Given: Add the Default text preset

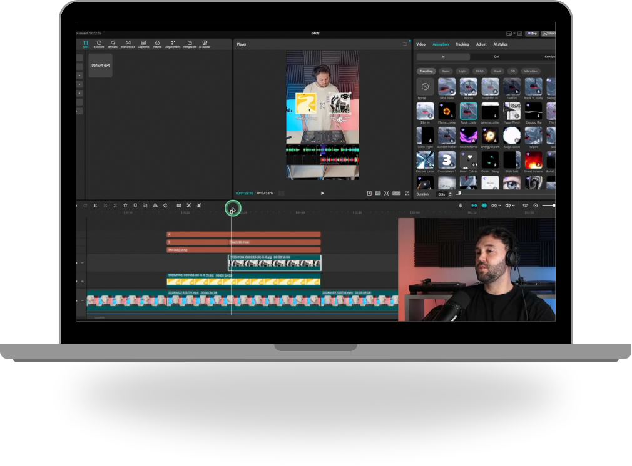Looking at the screenshot, I should pos(100,65).
